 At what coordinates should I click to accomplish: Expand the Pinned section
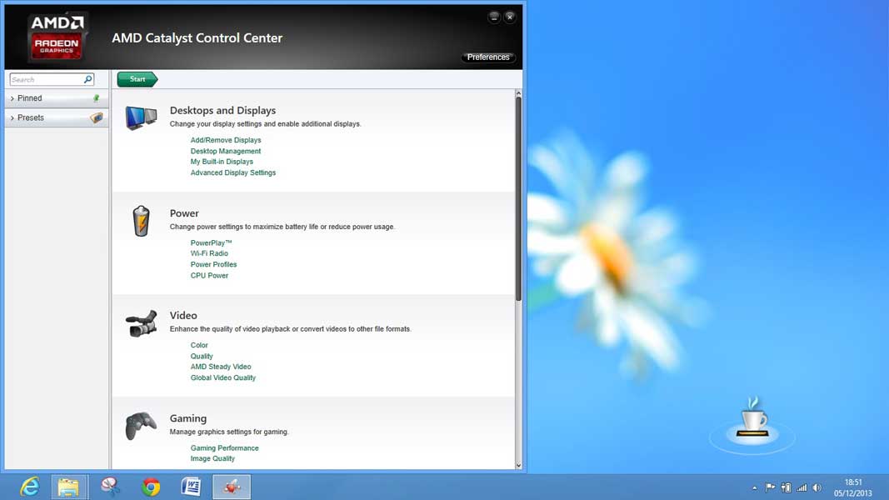coord(56,98)
